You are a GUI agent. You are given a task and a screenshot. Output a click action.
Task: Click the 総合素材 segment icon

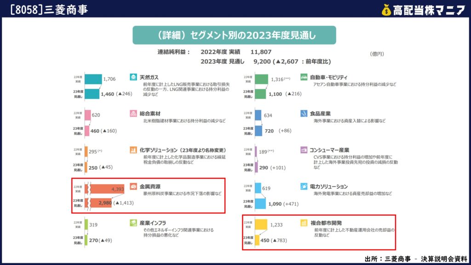pos(133,114)
